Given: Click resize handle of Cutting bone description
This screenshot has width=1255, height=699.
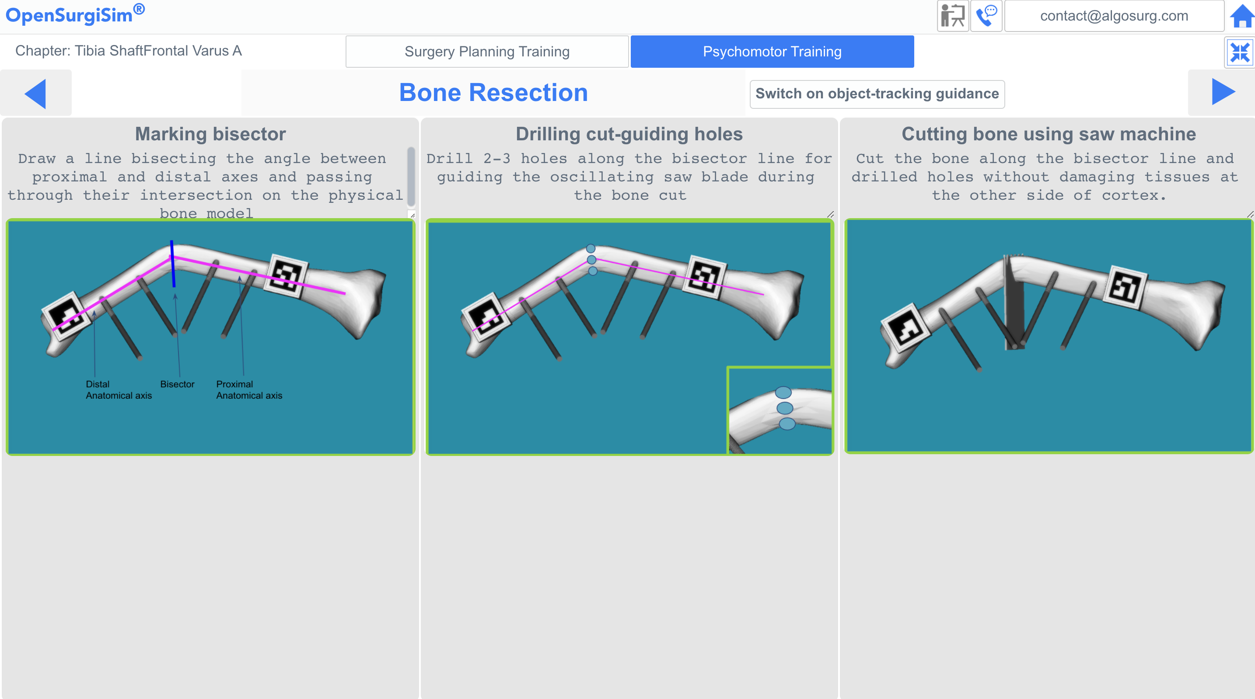Looking at the screenshot, I should tap(1250, 214).
